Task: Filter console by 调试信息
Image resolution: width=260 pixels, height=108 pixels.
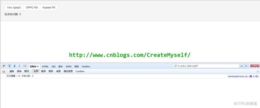Action: click(x=68, y=71)
